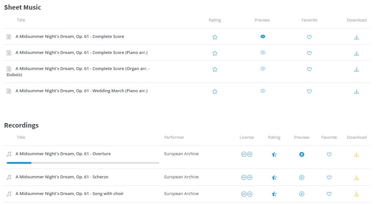Click the Song with choir license icons
The height and width of the screenshot is (205, 376).
(247, 194)
